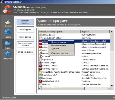Click publisher Piriform cell
This screenshot has width=115, height=100.
(85, 56)
